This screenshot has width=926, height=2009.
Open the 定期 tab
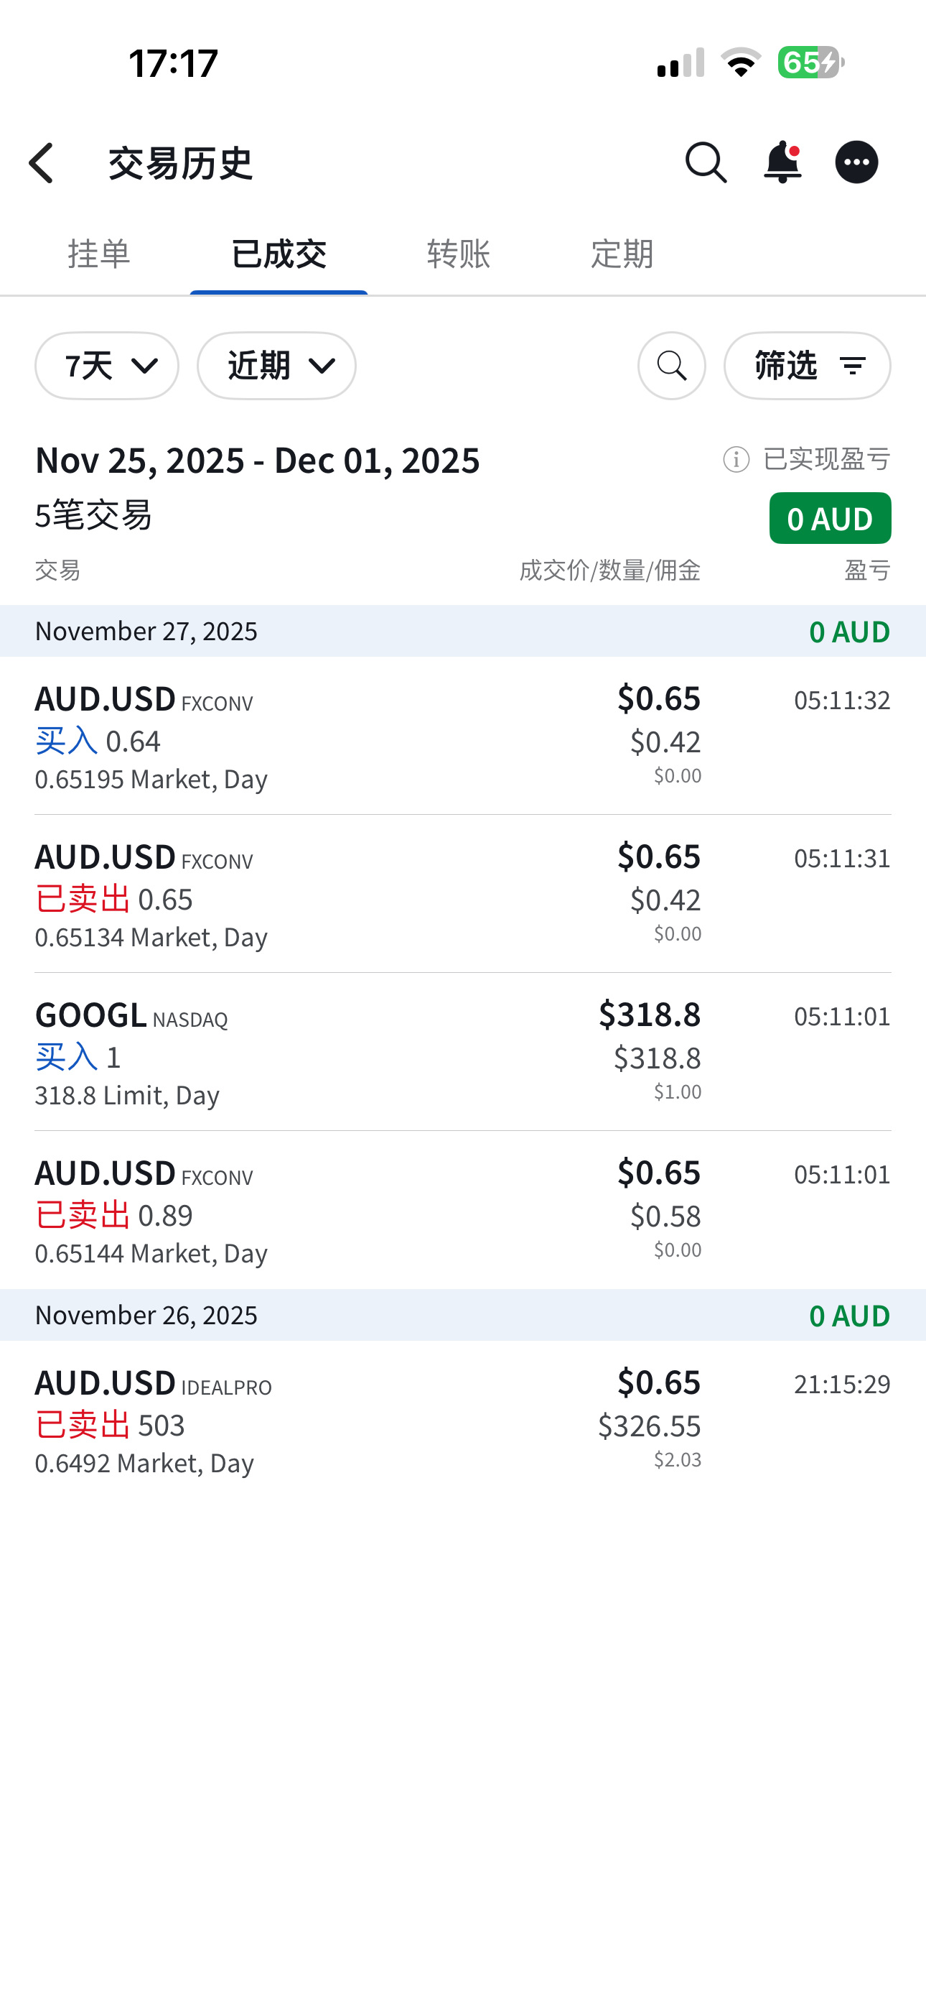pyautogui.click(x=621, y=254)
